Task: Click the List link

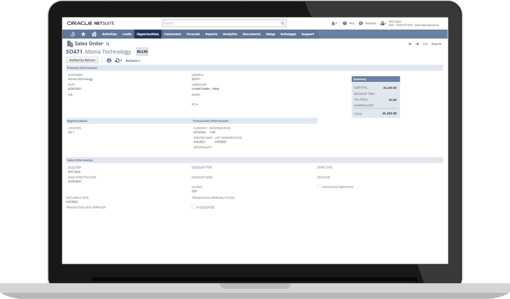Action: click(425, 44)
